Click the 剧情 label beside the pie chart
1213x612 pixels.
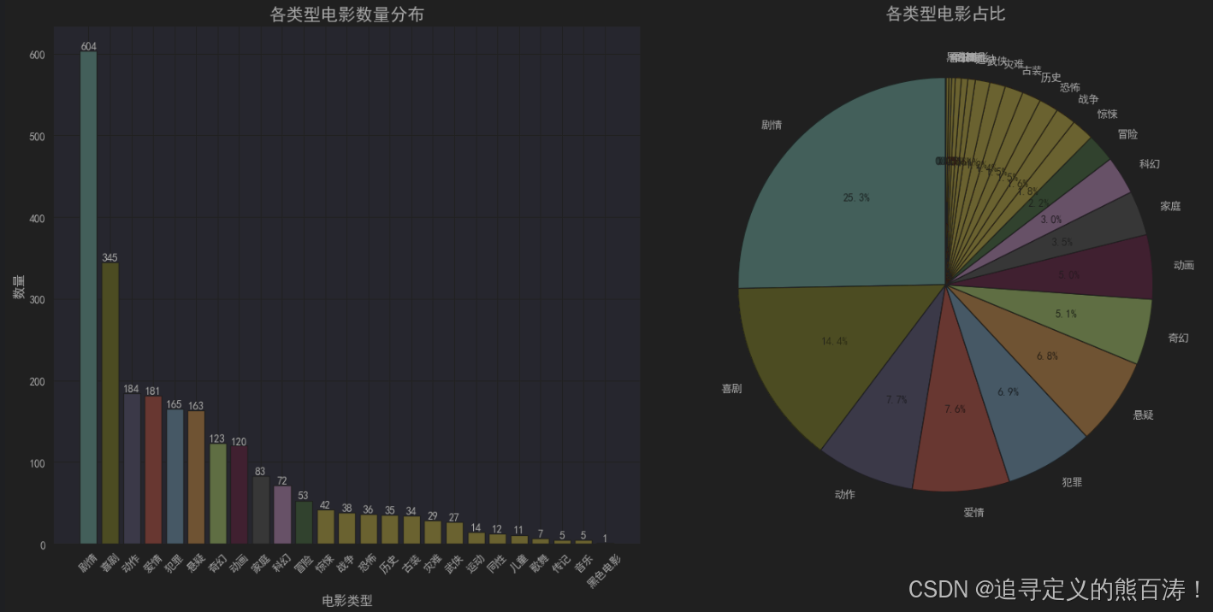[x=772, y=125]
